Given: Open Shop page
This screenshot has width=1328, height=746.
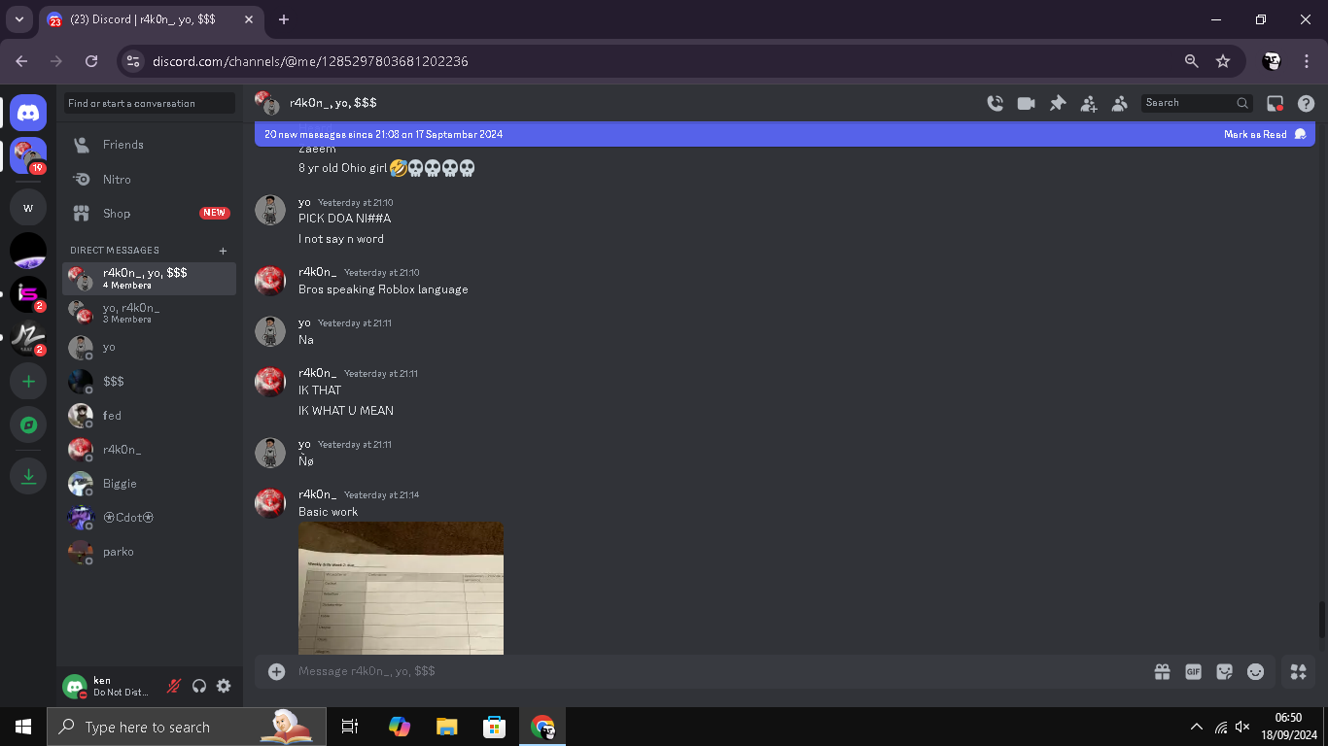Looking at the screenshot, I should pos(149,214).
